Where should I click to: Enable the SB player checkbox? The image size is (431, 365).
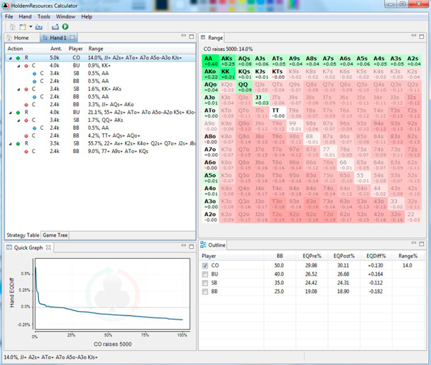coord(204,282)
